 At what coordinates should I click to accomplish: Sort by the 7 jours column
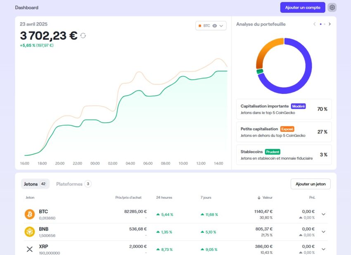206,198
